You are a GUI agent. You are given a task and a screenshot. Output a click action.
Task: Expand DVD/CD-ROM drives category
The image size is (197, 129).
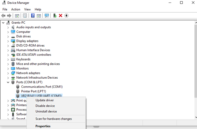[x=8, y=46]
